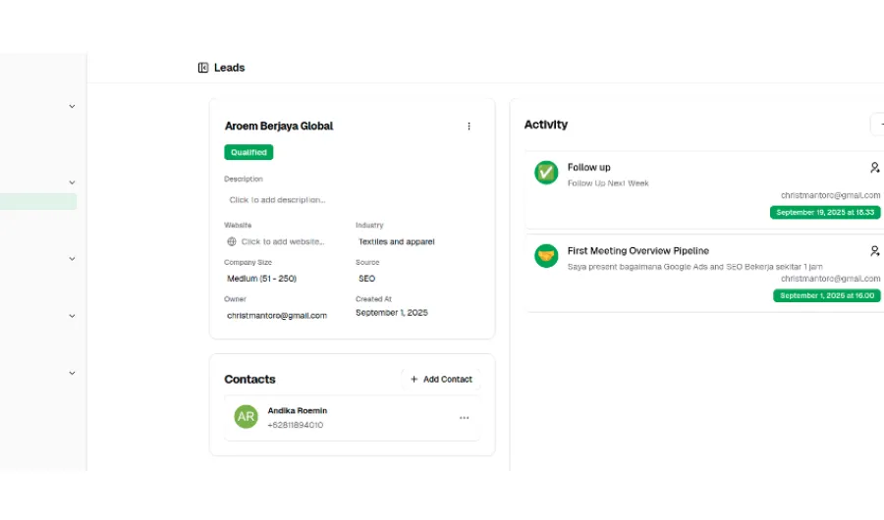The width and height of the screenshot is (884, 520).
Task: Toggle the sidebar icon next to Leads
Action: click(x=203, y=68)
